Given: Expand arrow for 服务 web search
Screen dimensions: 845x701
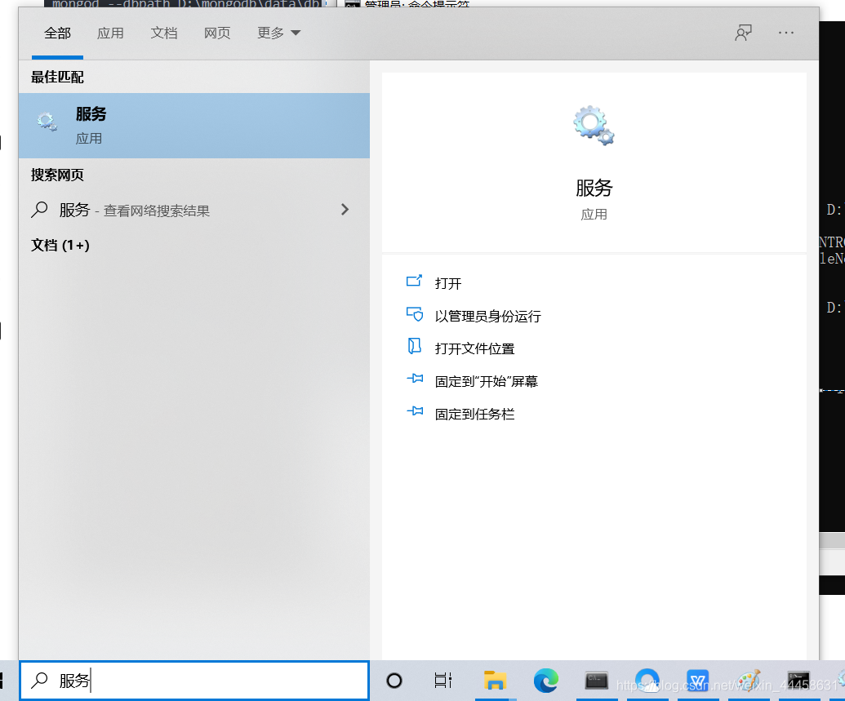Looking at the screenshot, I should pyautogui.click(x=345, y=210).
